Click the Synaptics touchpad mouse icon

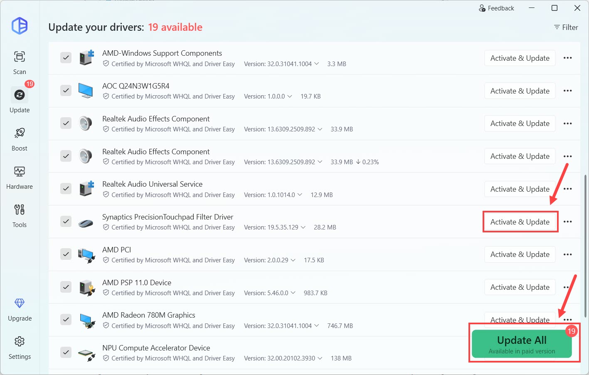coord(86,223)
